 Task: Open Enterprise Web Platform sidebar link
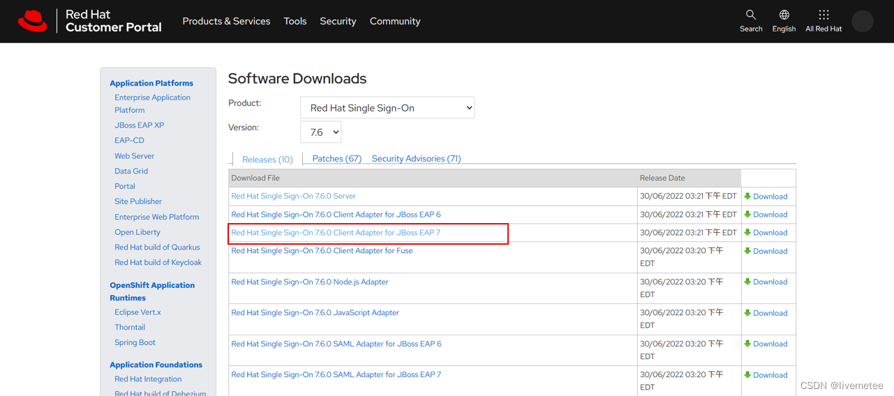point(157,217)
